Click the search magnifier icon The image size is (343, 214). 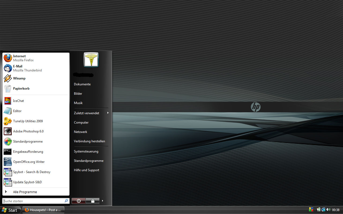[x=66, y=201]
